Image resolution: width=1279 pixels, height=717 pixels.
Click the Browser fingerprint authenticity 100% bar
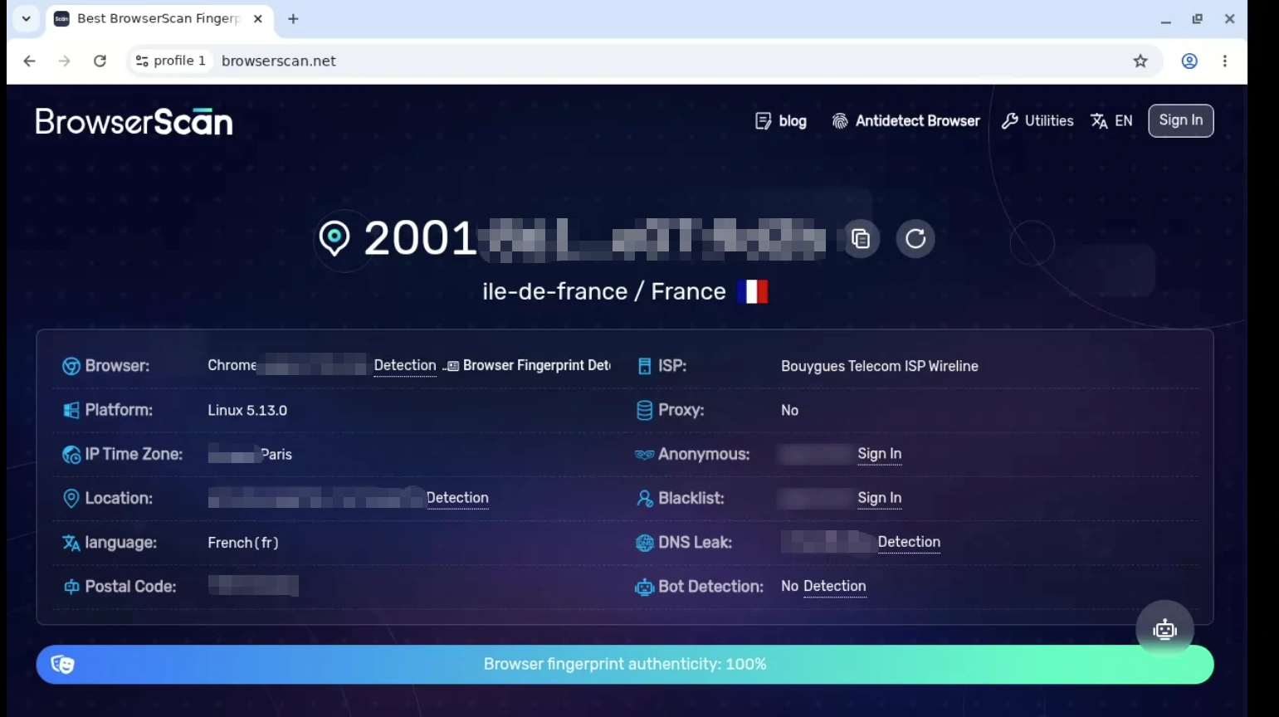tap(625, 665)
